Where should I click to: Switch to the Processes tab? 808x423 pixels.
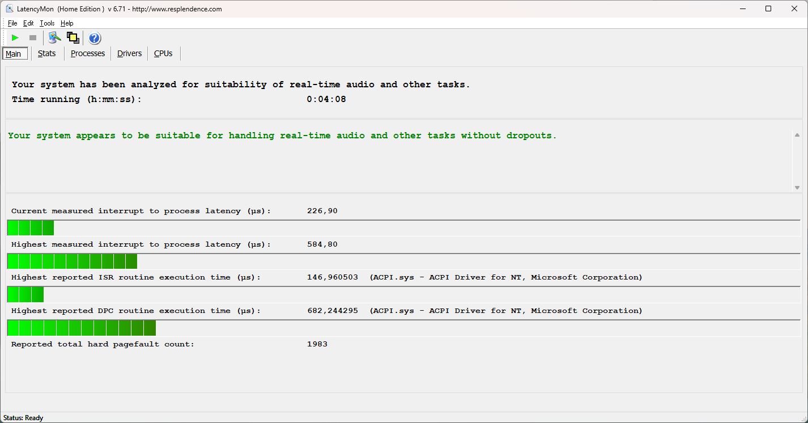click(88, 53)
